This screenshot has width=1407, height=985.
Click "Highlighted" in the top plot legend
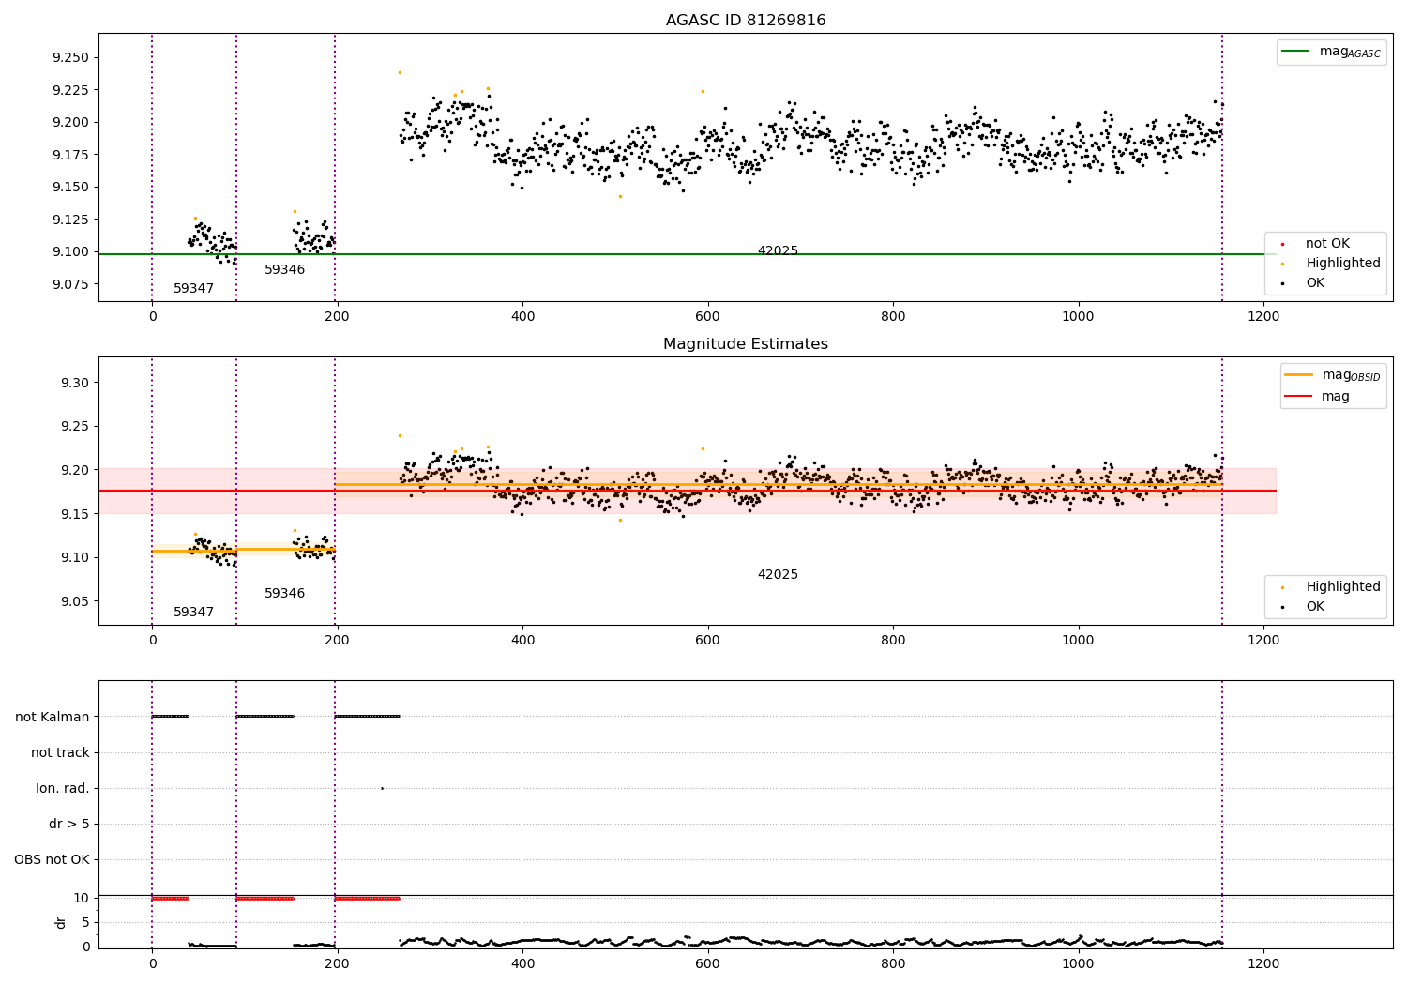click(x=1343, y=264)
